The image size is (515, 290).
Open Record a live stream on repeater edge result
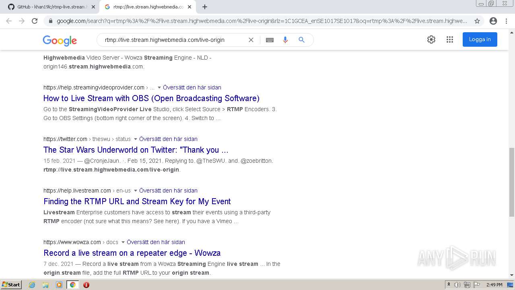132,253
